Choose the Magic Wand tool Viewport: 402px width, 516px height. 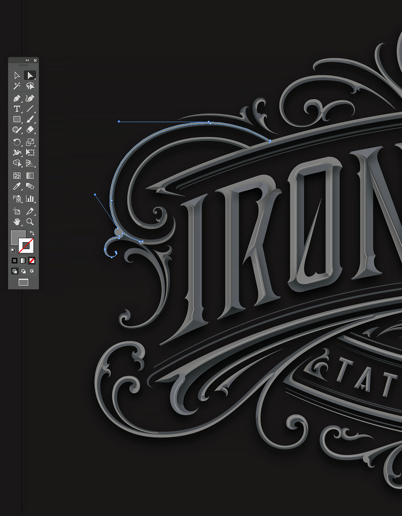click(x=17, y=86)
